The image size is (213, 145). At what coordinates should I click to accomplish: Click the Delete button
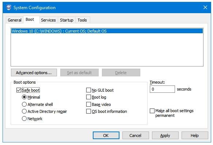coord(121,73)
